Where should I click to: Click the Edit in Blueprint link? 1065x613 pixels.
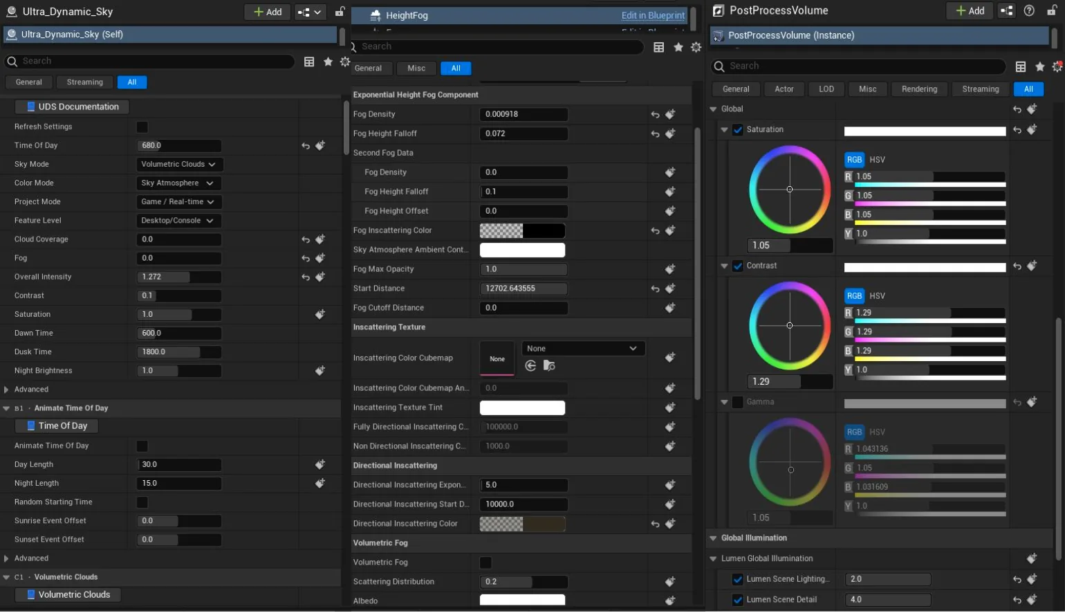pos(653,15)
